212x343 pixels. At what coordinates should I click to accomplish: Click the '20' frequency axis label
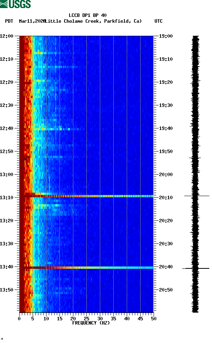point(73,319)
